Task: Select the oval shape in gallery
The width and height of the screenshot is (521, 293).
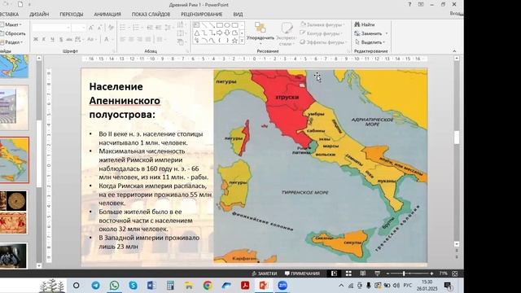Action: click(227, 25)
